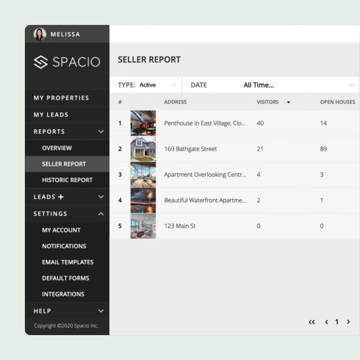Select page number 1
This screenshot has width=360, height=360.
(x=337, y=322)
